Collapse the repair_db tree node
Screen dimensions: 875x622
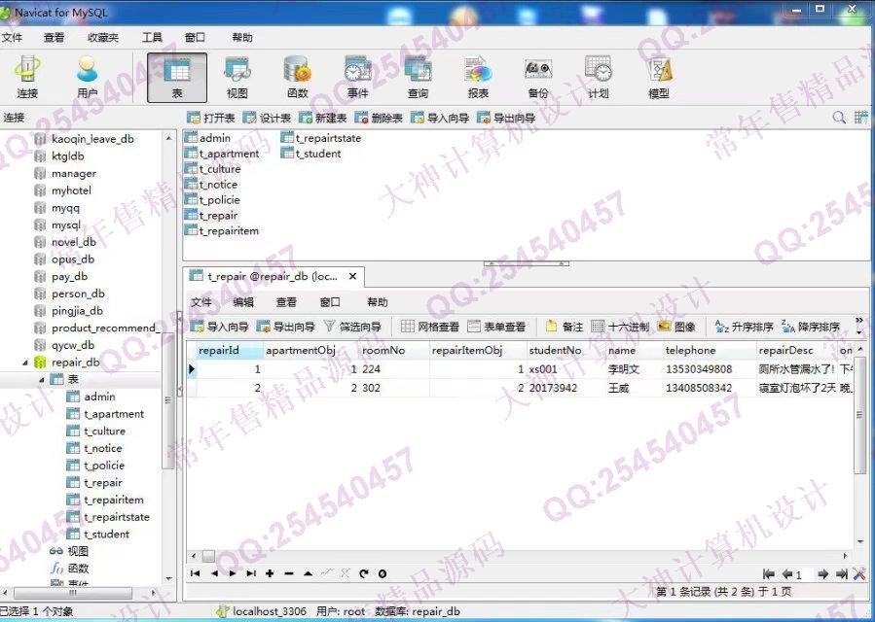(24, 363)
